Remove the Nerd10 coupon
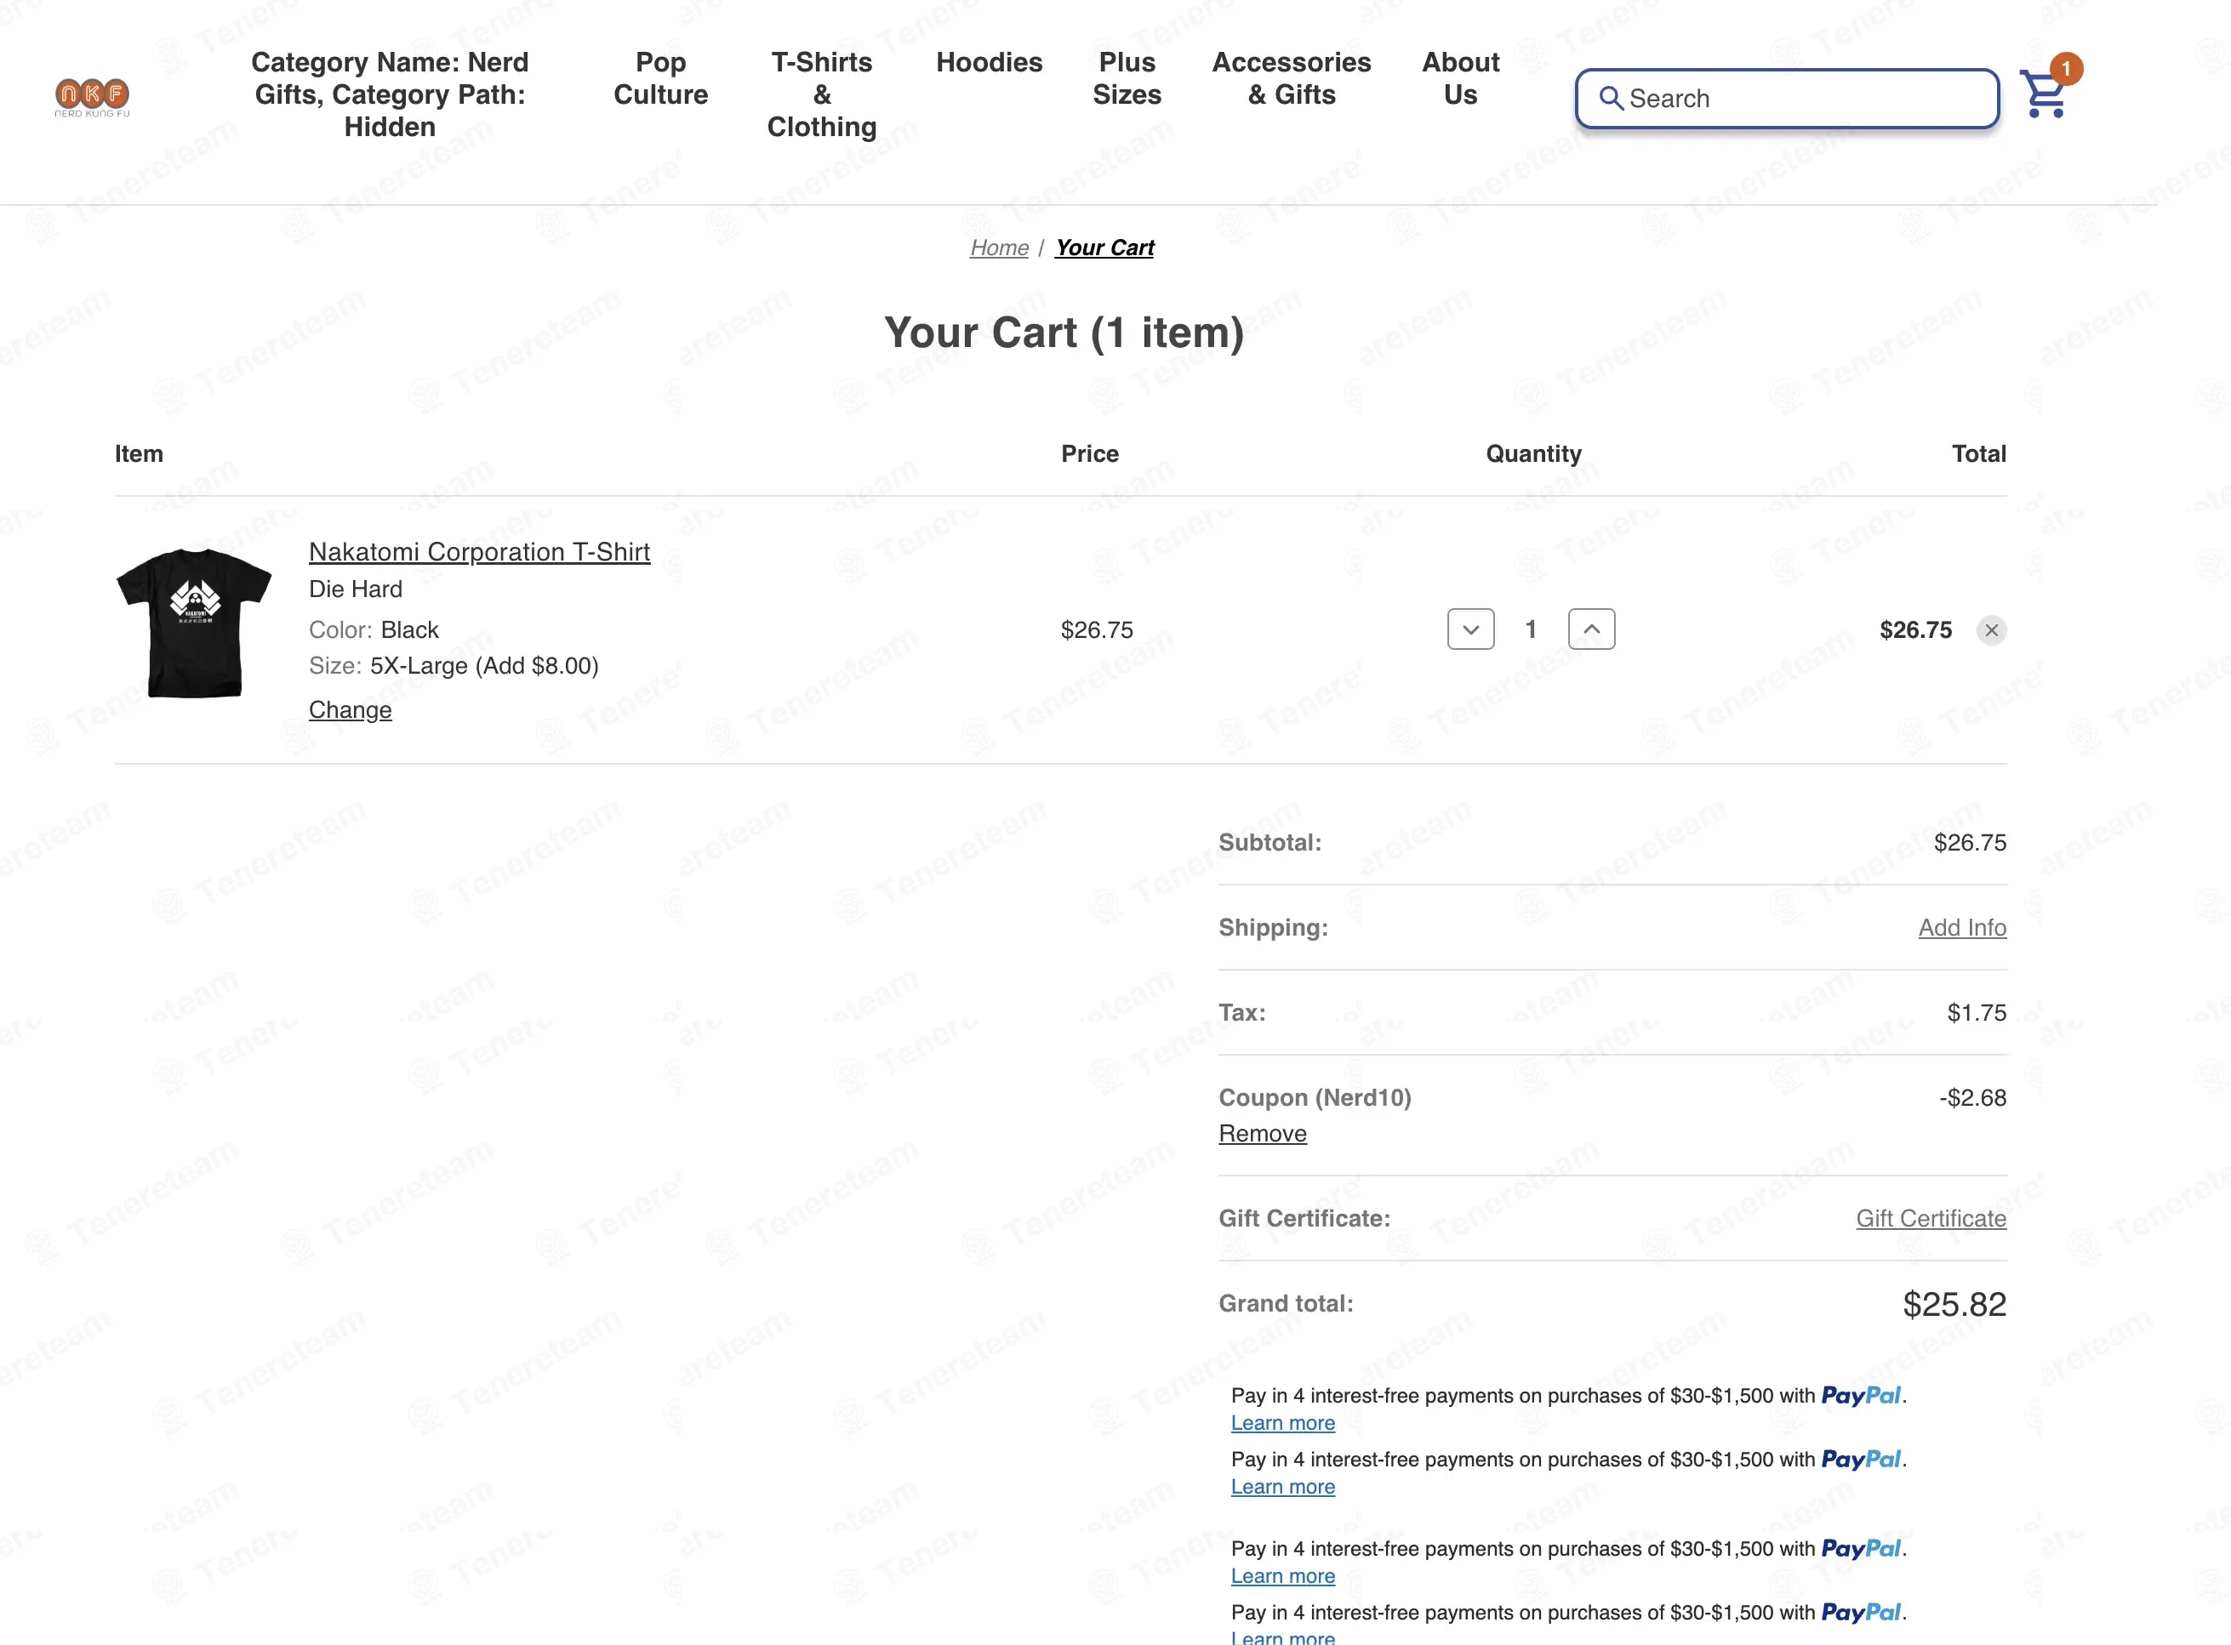Image resolution: width=2231 pixels, height=1645 pixels. (1262, 1133)
